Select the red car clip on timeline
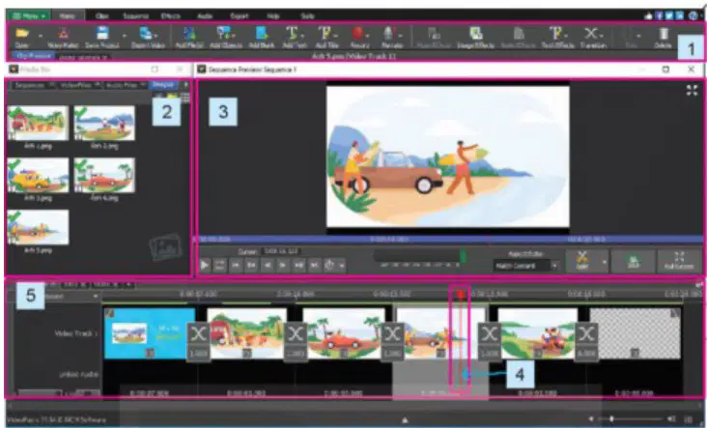Viewport: 707px width, 428px height. click(344, 333)
